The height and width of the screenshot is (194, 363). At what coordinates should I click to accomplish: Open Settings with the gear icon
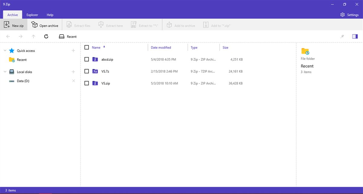tap(342, 15)
